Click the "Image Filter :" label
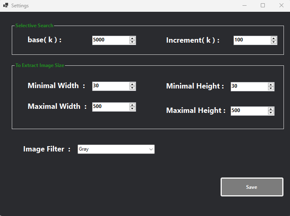The image size is (290, 216). pos(47,149)
